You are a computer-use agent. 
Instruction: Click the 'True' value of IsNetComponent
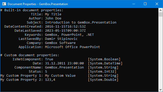[49, 59]
